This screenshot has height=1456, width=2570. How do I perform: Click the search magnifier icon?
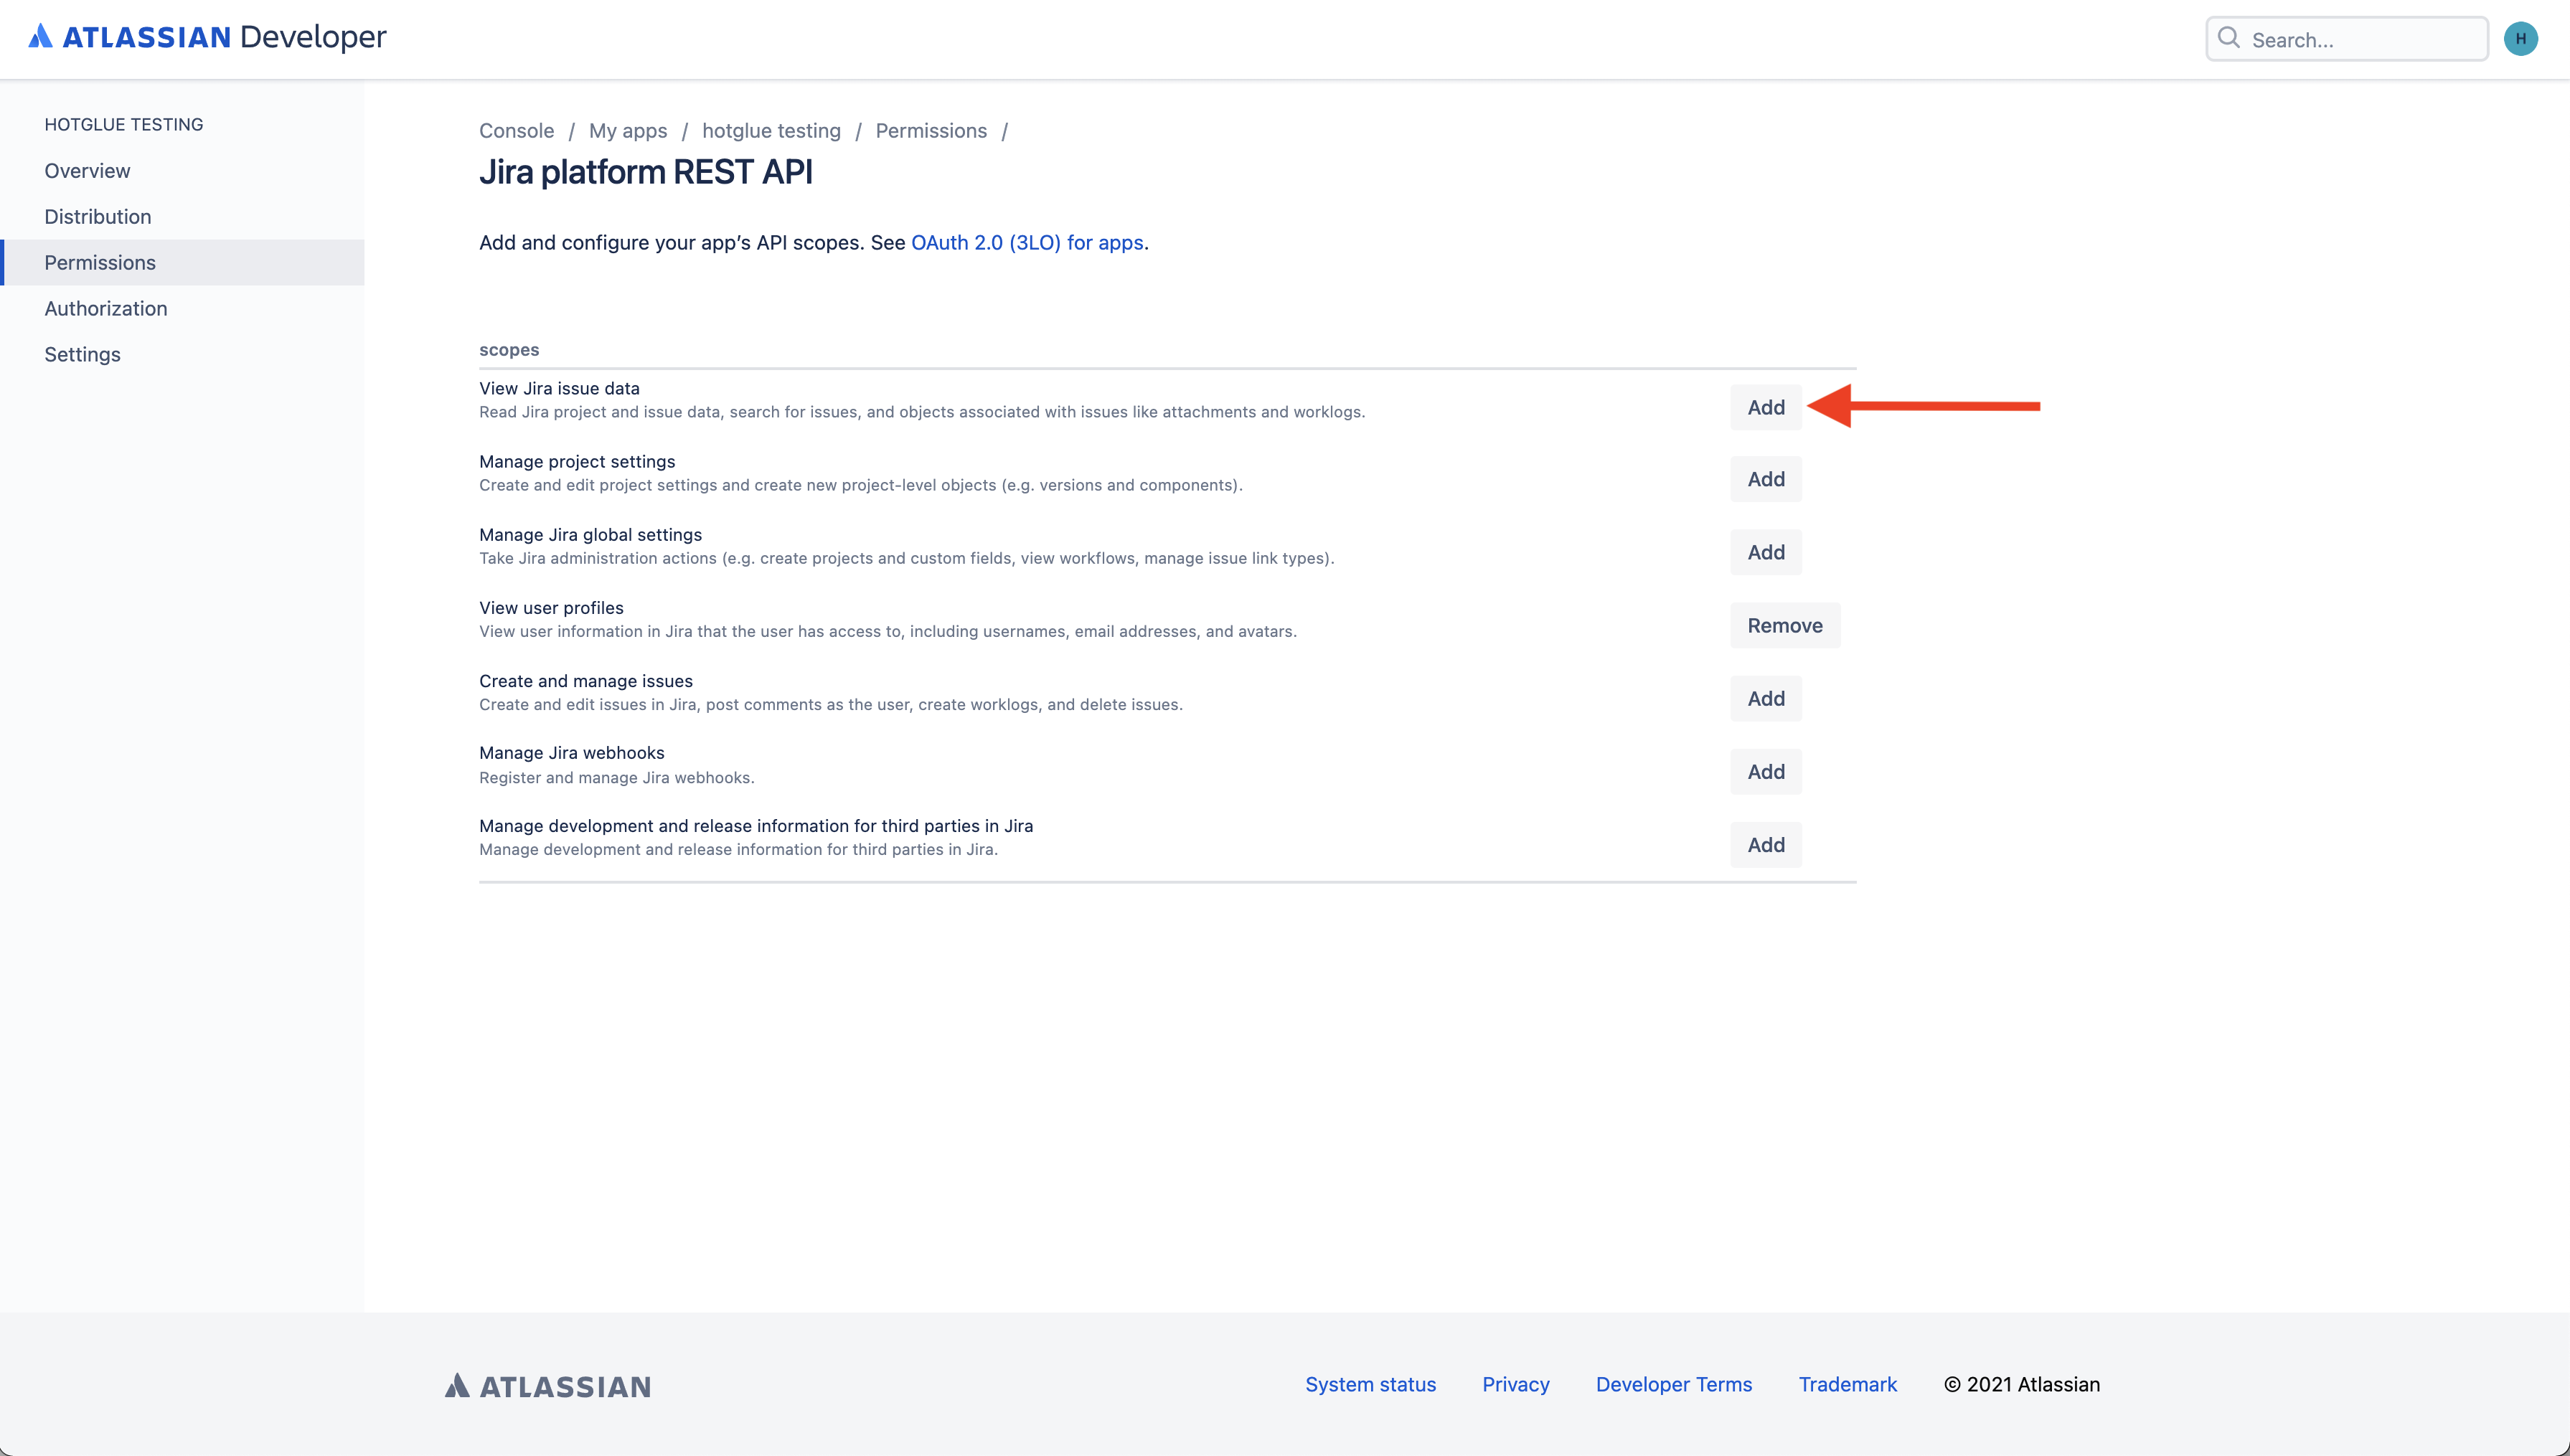point(2228,38)
